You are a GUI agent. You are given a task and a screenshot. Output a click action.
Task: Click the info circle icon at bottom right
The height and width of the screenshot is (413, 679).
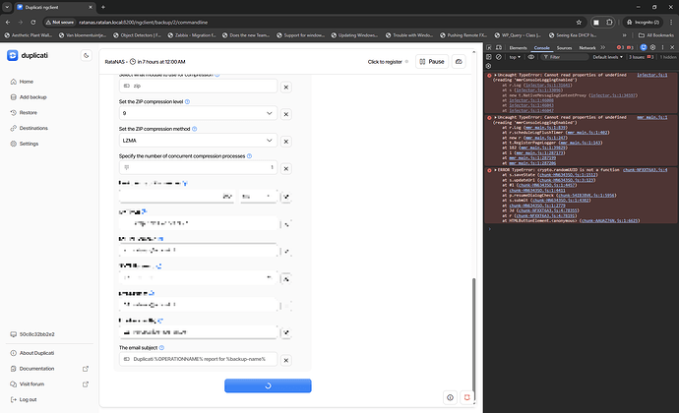click(451, 397)
